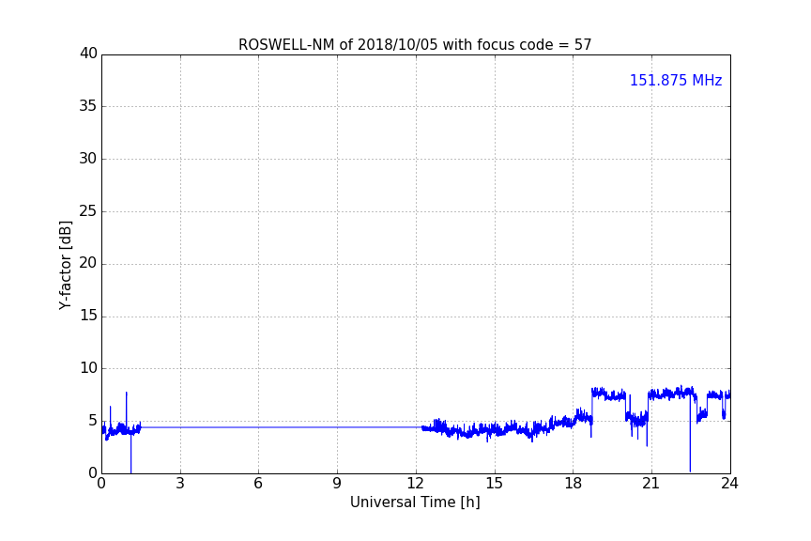Click the x-axis tick label '6'
This screenshot has width=811, height=541.
[x=259, y=484]
